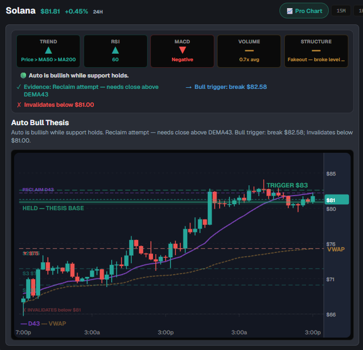Click the +0.45% change value

[77, 11]
